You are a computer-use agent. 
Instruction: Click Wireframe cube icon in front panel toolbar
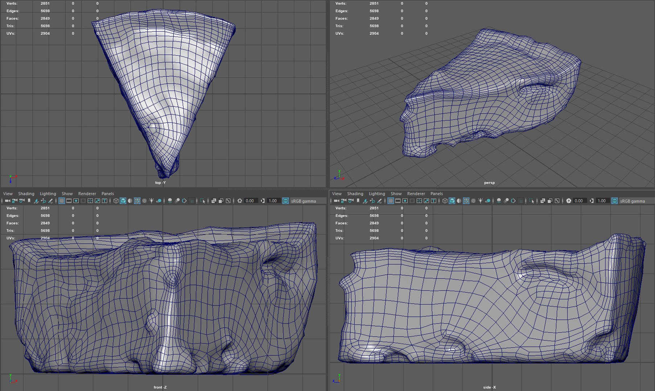116,201
